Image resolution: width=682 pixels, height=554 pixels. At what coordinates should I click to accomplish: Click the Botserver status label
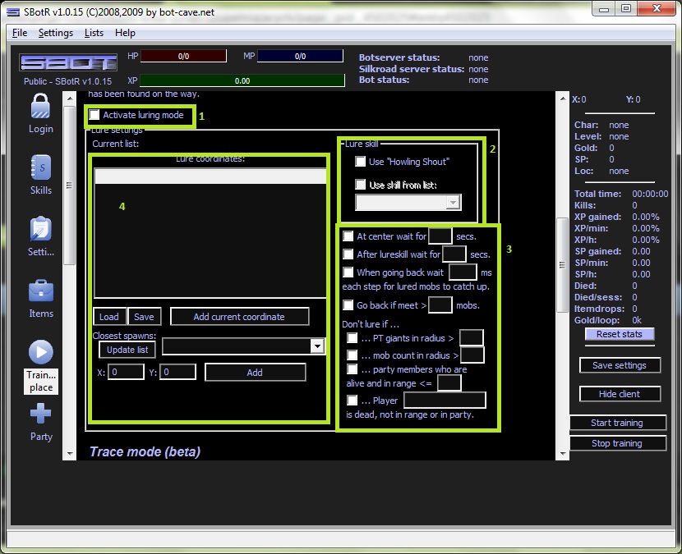(399, 57)
